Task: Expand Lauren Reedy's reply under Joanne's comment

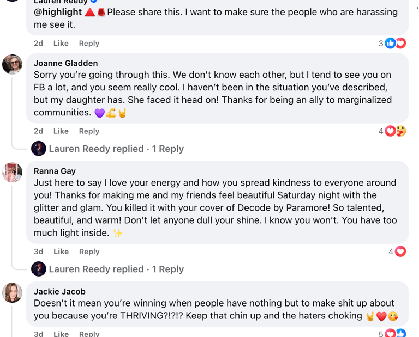Action: coord(116,149)
